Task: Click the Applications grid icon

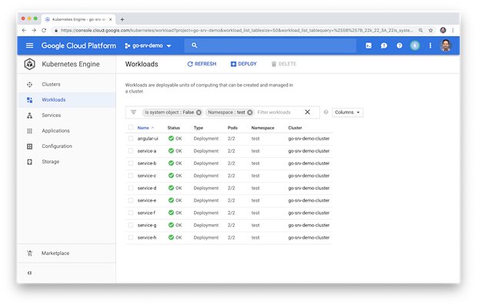Action: click(29, 131)
